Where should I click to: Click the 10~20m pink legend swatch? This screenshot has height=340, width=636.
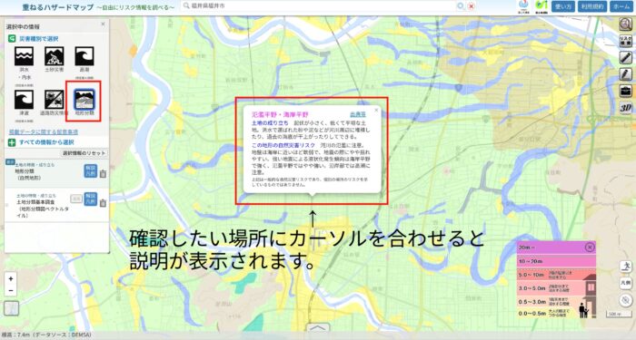(x=556, y=261)
